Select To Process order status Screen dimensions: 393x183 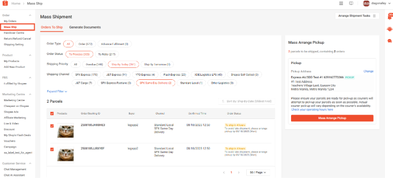[x=79, y=54]
